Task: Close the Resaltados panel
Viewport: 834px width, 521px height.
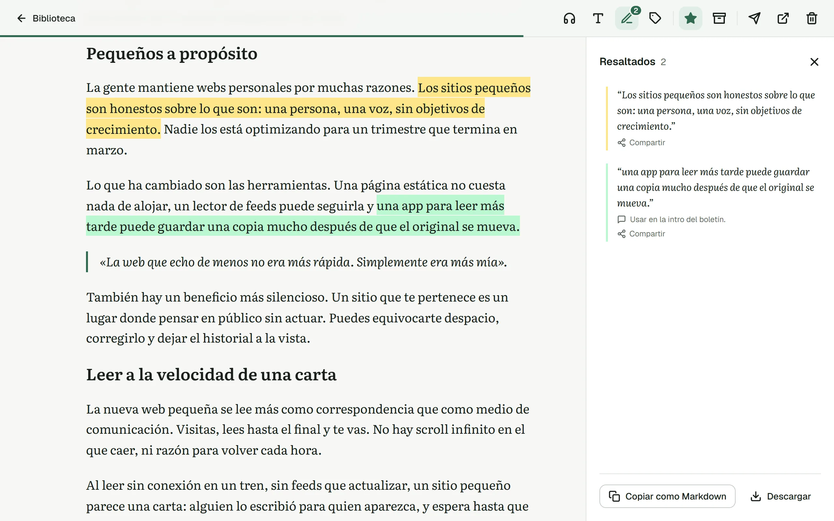Action: 814,62
